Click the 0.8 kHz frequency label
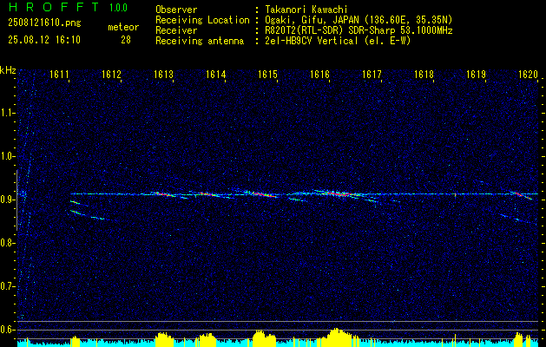546x347 pixels. [x=7, y=243]
